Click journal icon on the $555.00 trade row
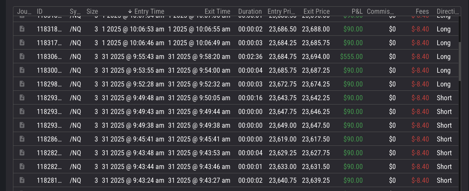Image resolution: width=469 pixels, height=191 pixels. [x=22, y=57]
